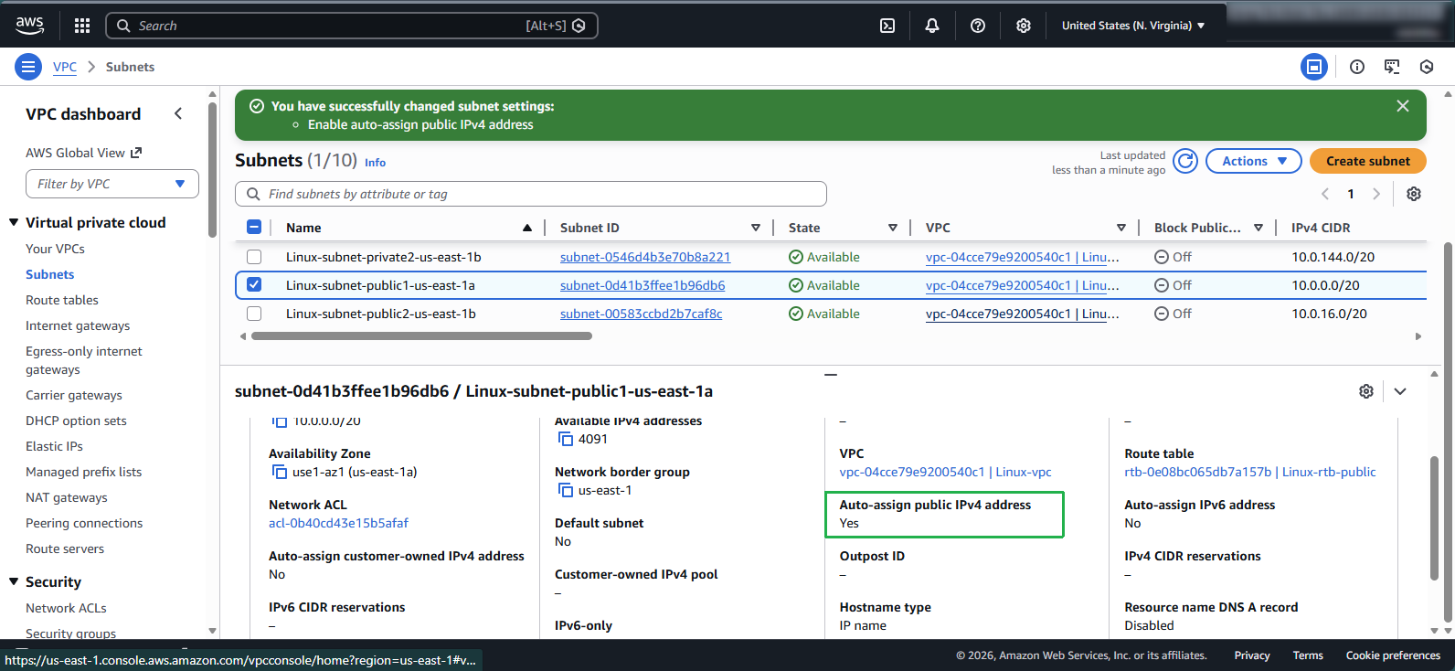Copy the IPv4 CIDR 10.0.0.0/20 in details
This screenshot has width=1455, height=671.
[x=279, y=421]
